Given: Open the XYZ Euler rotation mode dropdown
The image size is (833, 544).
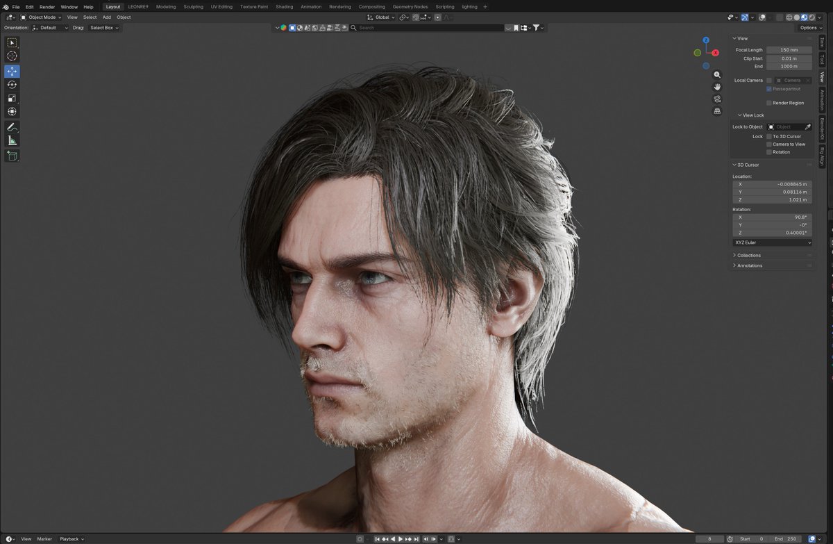Looking at the screenshot, I should 772,242.
